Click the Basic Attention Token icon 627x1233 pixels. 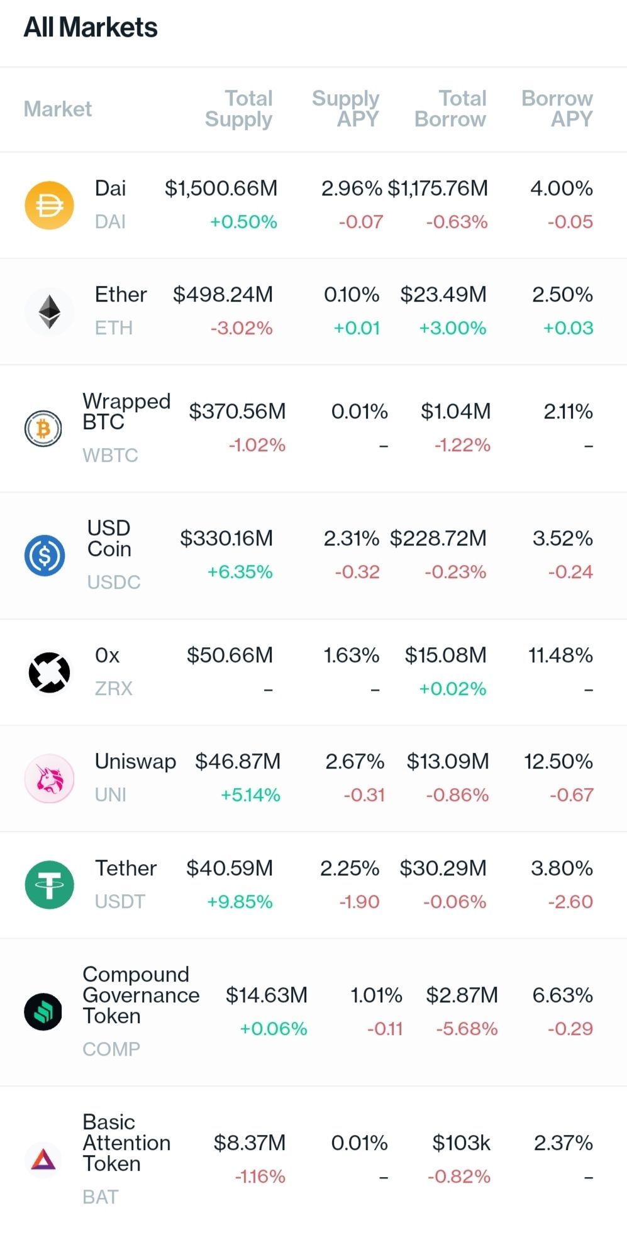point(43,1159)
